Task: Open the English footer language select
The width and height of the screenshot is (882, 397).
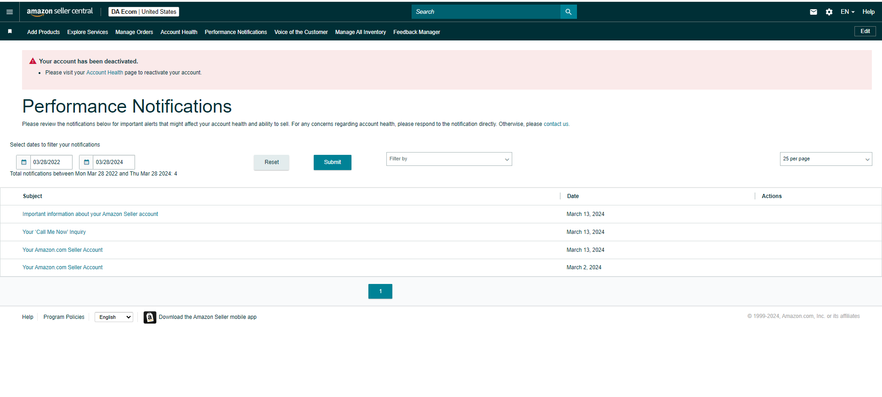Action: [x=114, y=317]
